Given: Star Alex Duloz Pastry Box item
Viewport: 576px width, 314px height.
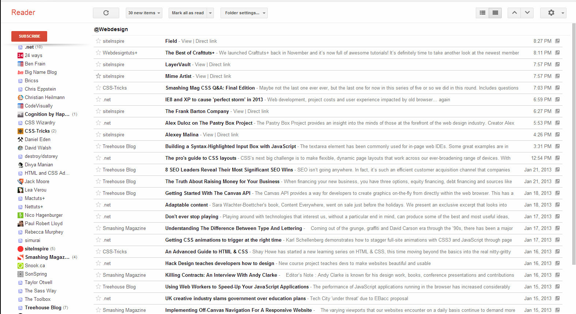Looking at the screenshot, I should [98, 123].
